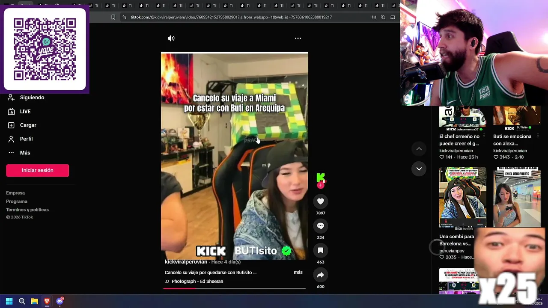Save video using bookmark icon with 463
Image resolution: width=548 pixels, height=308 pixels.
(321, 250)
